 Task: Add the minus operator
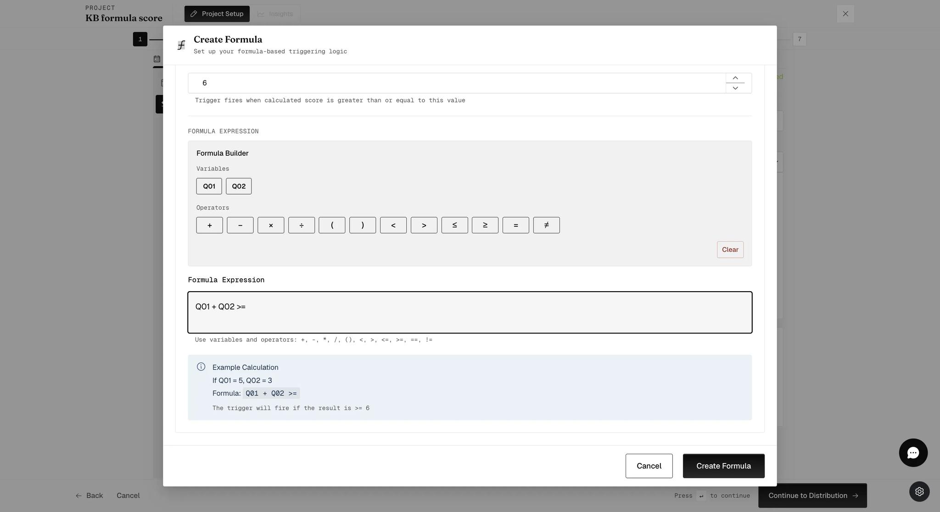pyautogui.click(x=240, y=225)
